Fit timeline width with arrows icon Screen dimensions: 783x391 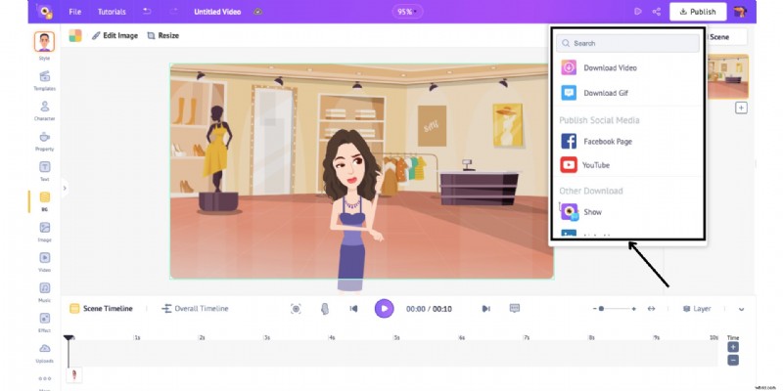coord(651,309)
